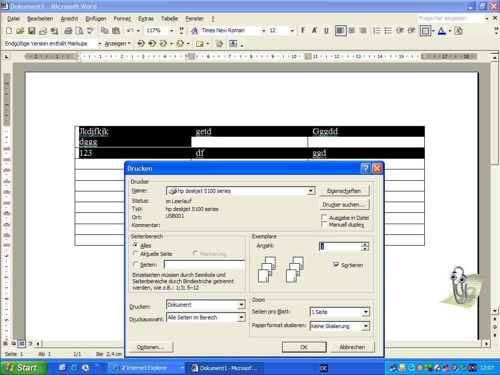The image size is (500, 375).
Task: Open the Einfügen menu
Action: click(x=96, y=19)
